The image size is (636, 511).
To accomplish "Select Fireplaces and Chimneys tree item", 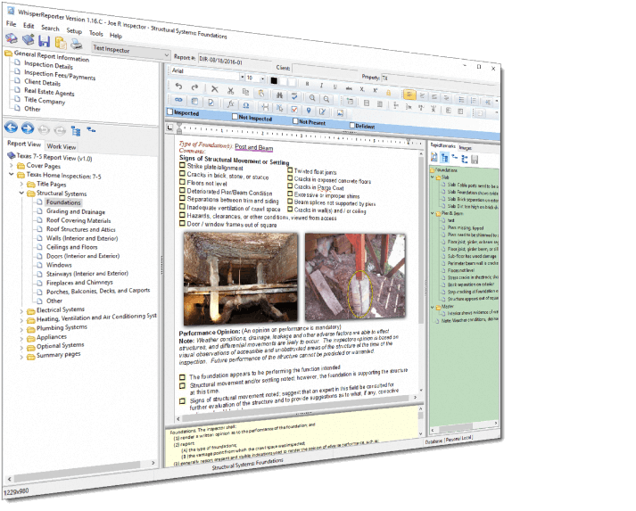I will click(79, 283).
